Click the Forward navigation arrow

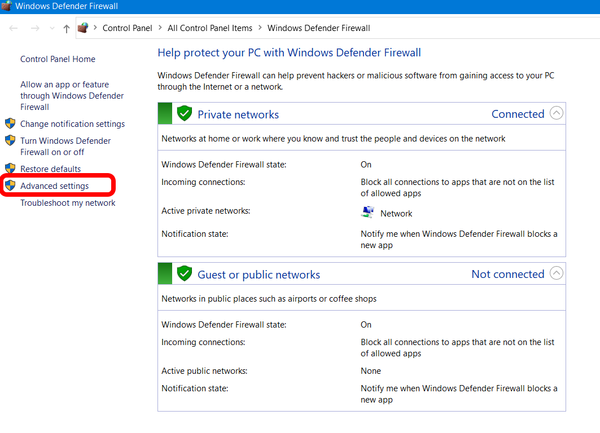point(35,28)
